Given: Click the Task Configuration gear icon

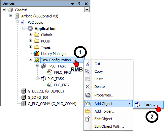Looking at the screenshot, I should point(37,60).
